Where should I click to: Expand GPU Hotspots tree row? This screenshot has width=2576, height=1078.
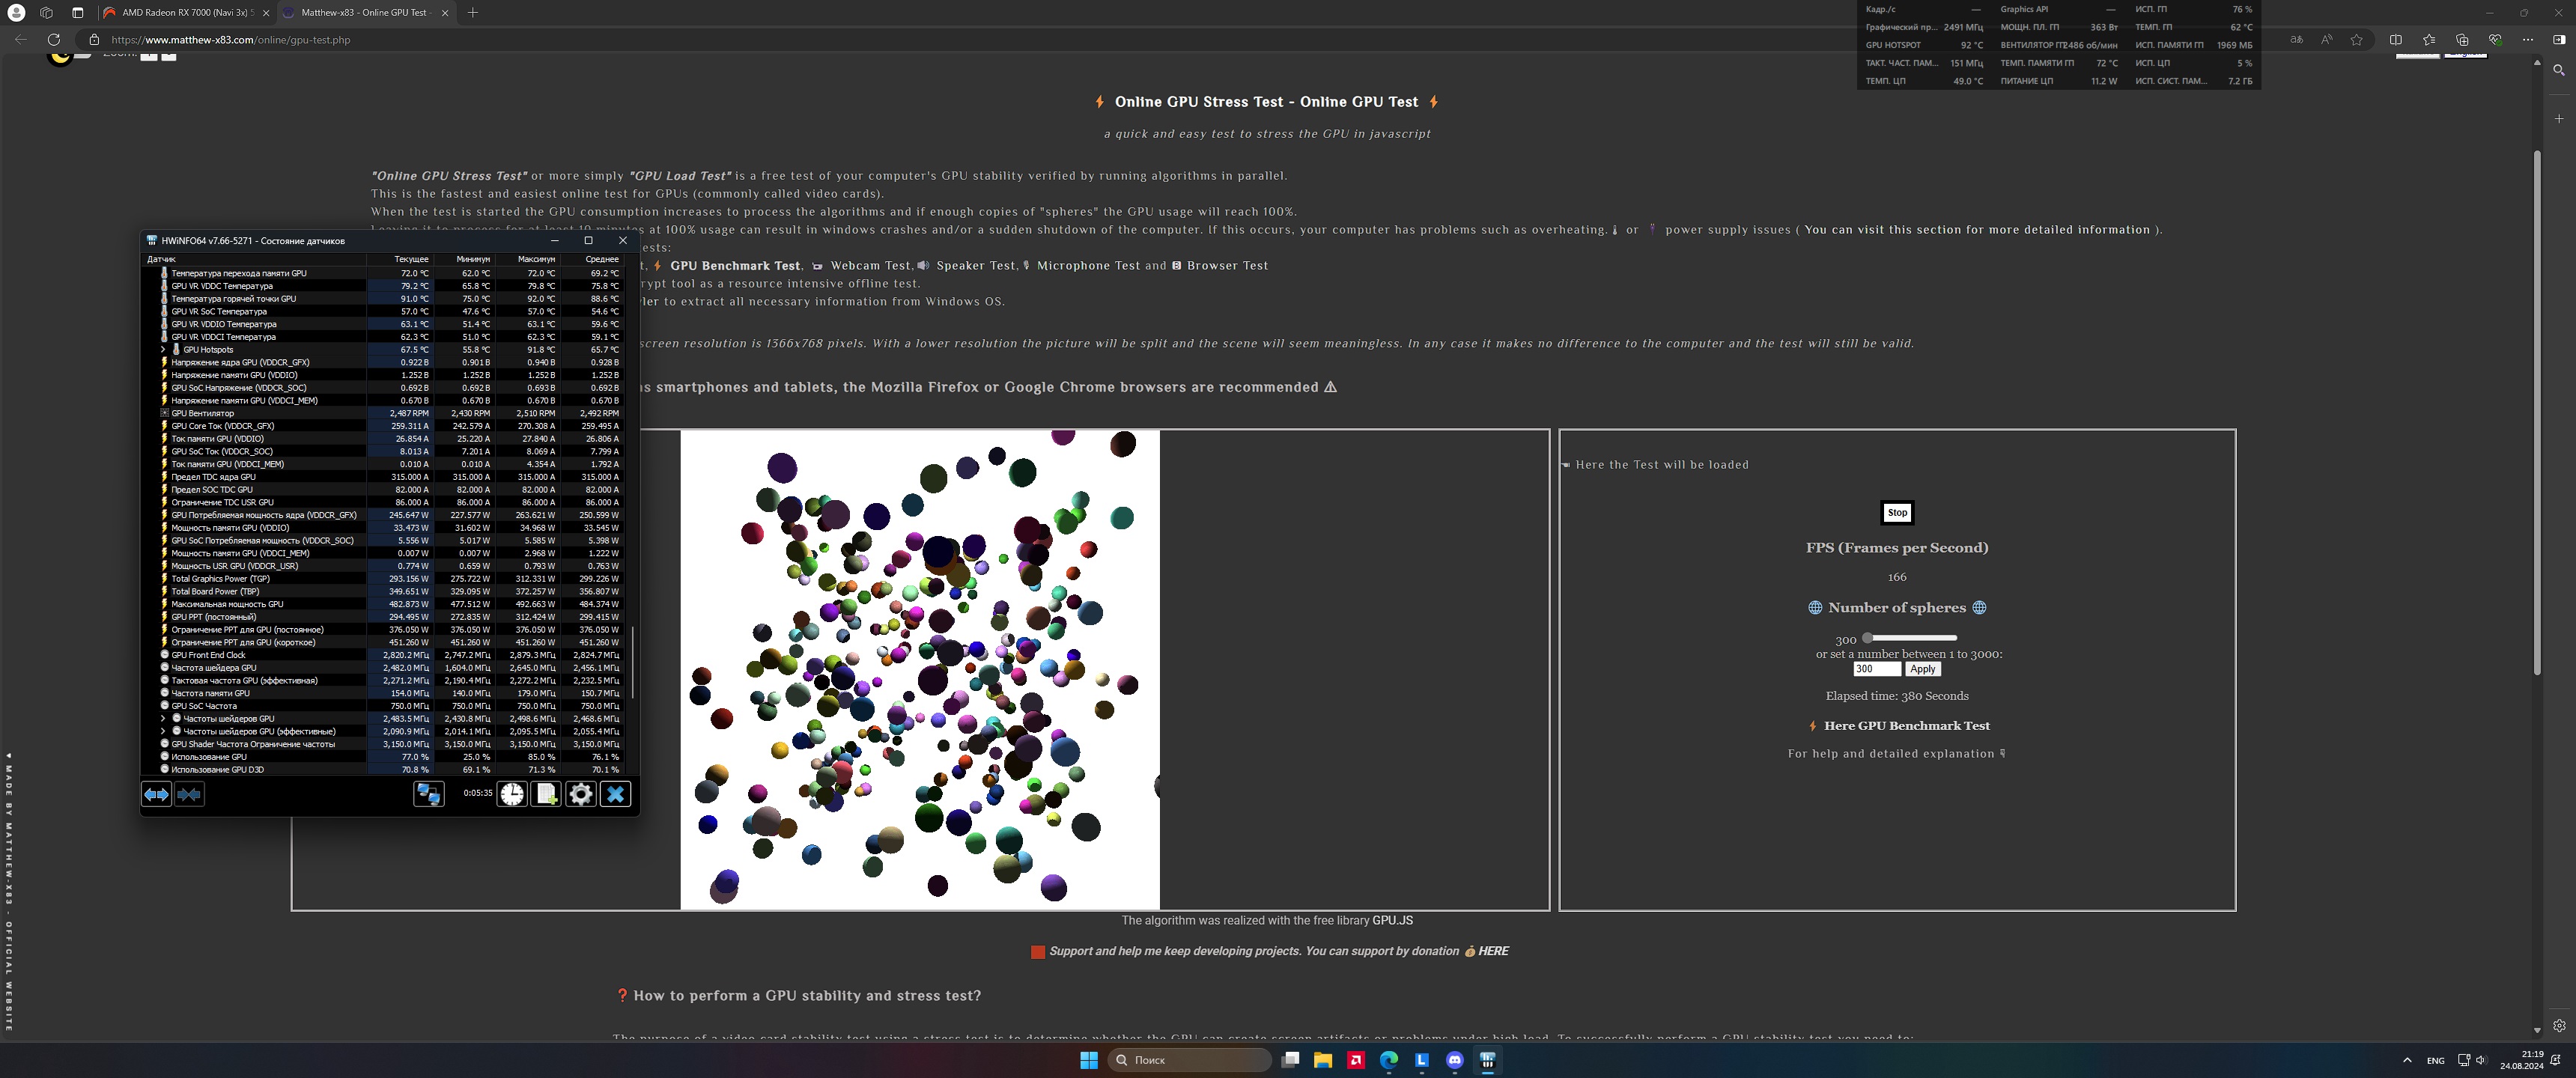163,350
